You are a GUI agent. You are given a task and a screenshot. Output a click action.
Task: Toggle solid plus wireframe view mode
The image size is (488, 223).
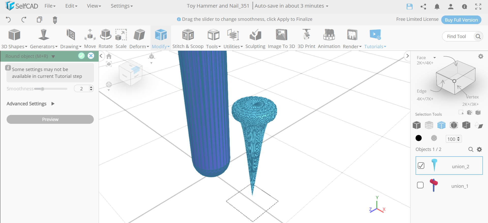[441, 125]
